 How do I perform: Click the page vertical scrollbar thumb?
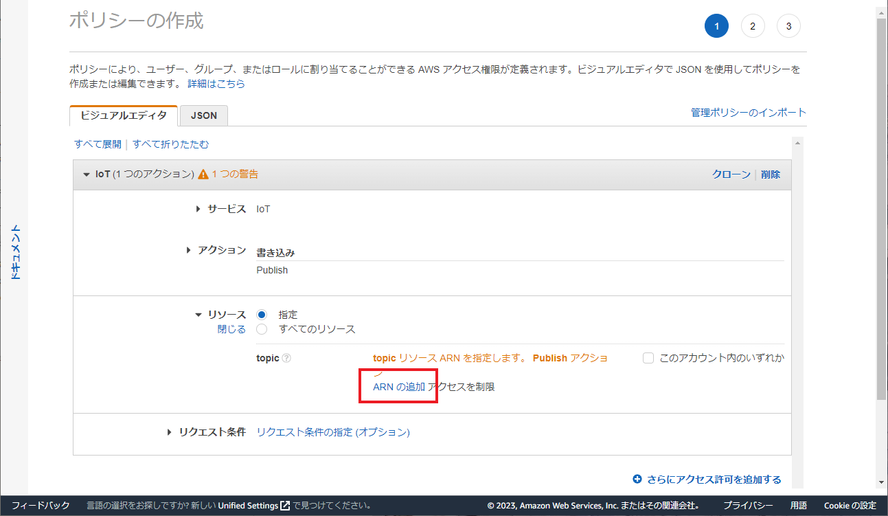(x=882, y=210)
